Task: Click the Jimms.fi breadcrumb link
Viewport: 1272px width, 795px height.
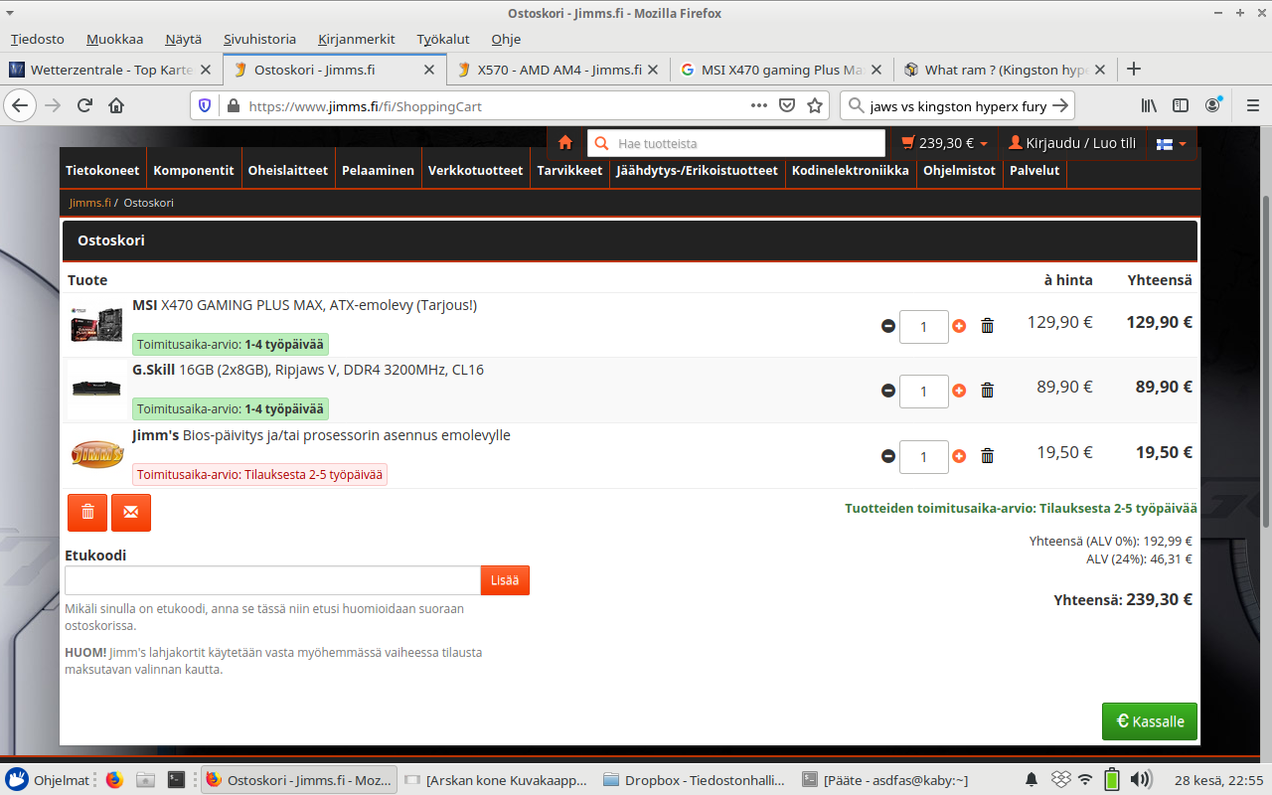Action: point(90,203)
